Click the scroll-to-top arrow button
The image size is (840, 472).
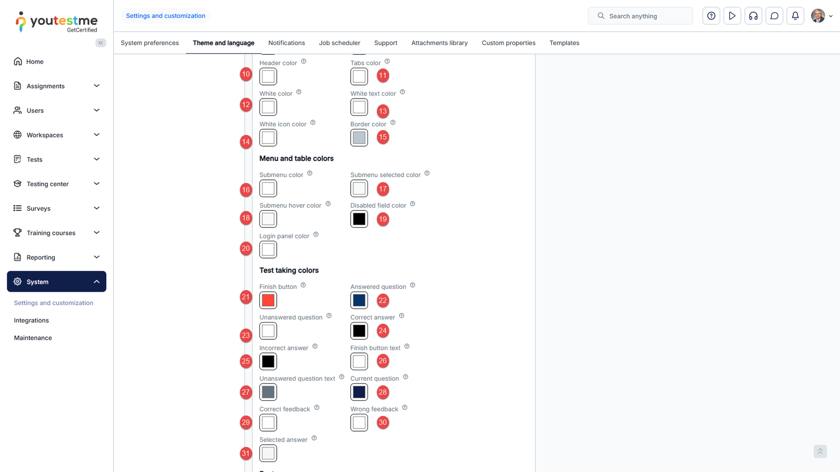tap(820, 452)
